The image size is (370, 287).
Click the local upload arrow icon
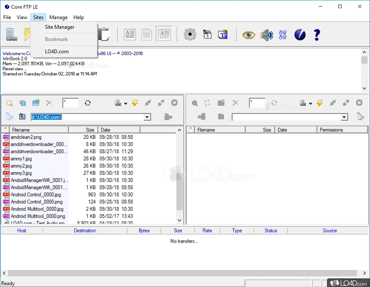click(168, 117)
